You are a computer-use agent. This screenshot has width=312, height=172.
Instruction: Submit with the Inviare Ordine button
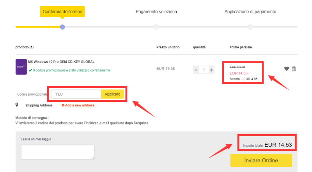click(x=261, y=161)
